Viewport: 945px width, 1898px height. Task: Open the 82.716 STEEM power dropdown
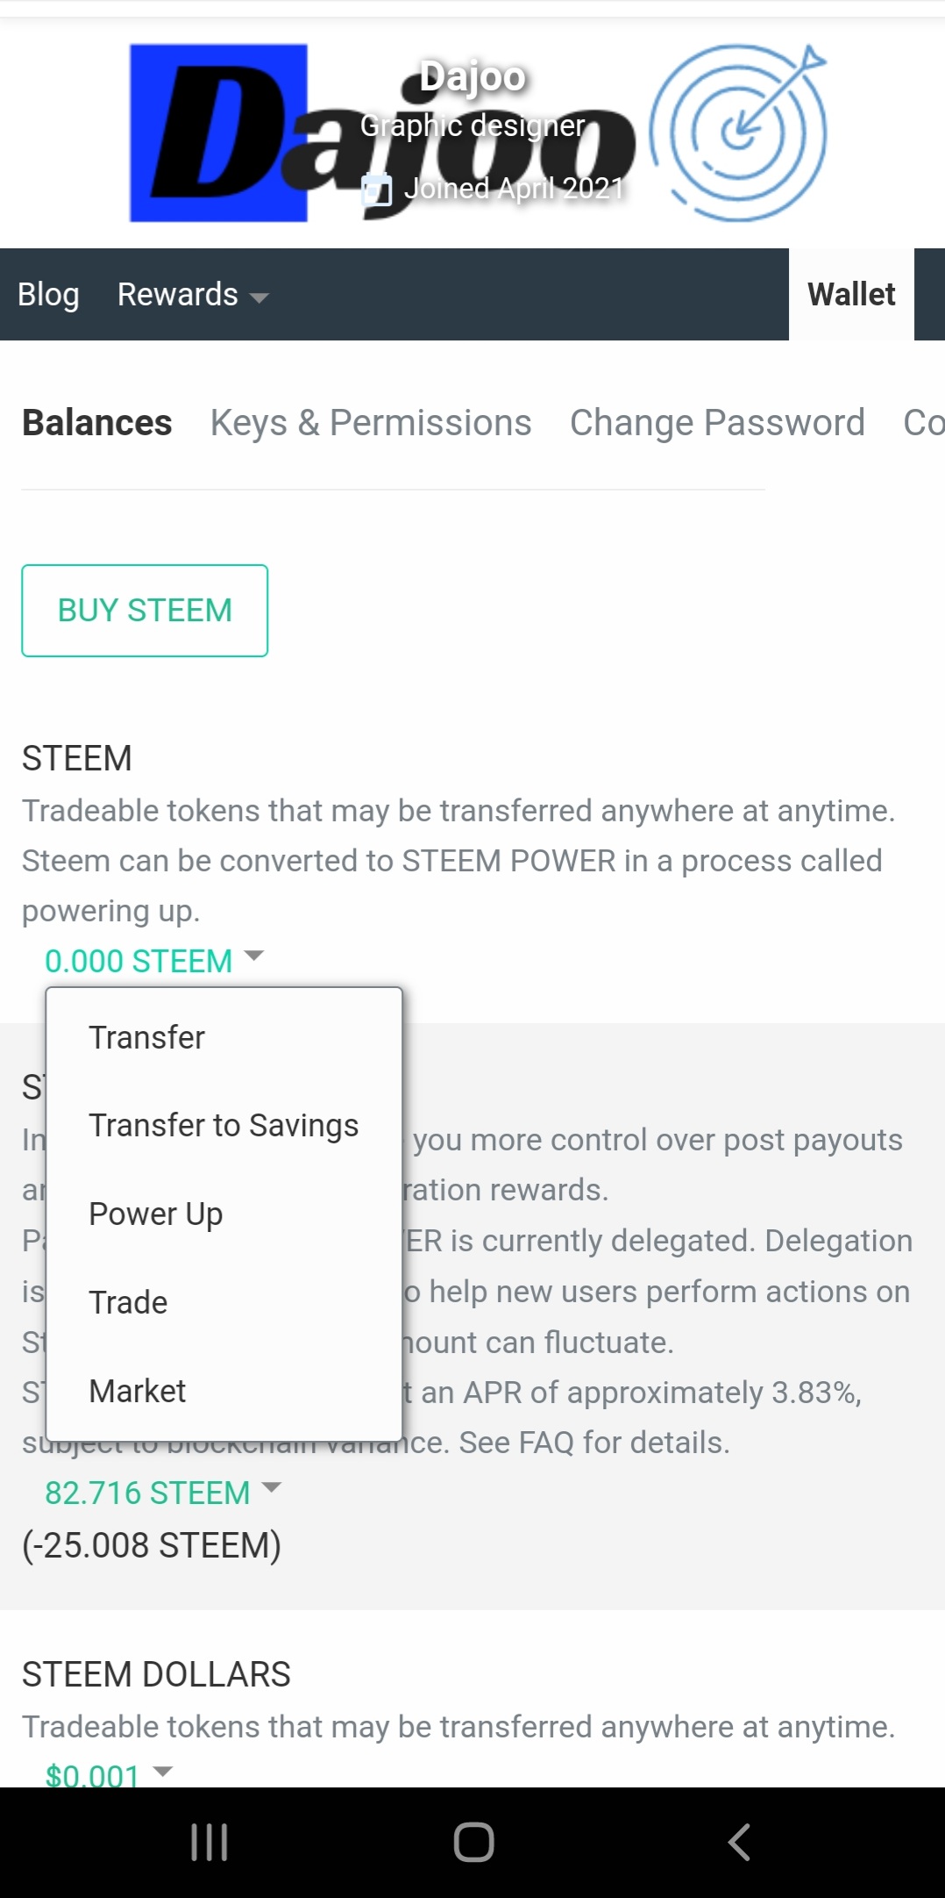point(162,1493)
